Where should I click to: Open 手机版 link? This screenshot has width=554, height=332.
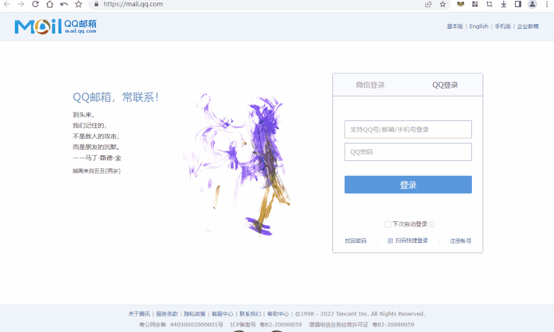point(503,26)
